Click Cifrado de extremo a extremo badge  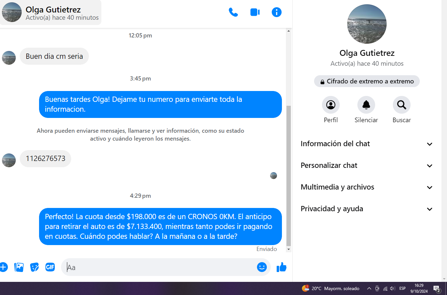click(367, 81)
